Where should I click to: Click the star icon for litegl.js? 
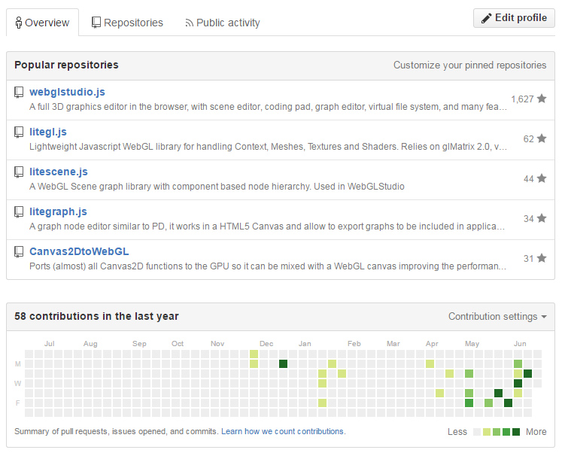pos(541,138)
